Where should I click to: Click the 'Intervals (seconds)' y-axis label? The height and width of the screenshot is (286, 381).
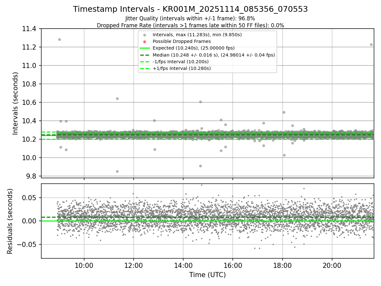pyautogui.click(x=16, y=103)
